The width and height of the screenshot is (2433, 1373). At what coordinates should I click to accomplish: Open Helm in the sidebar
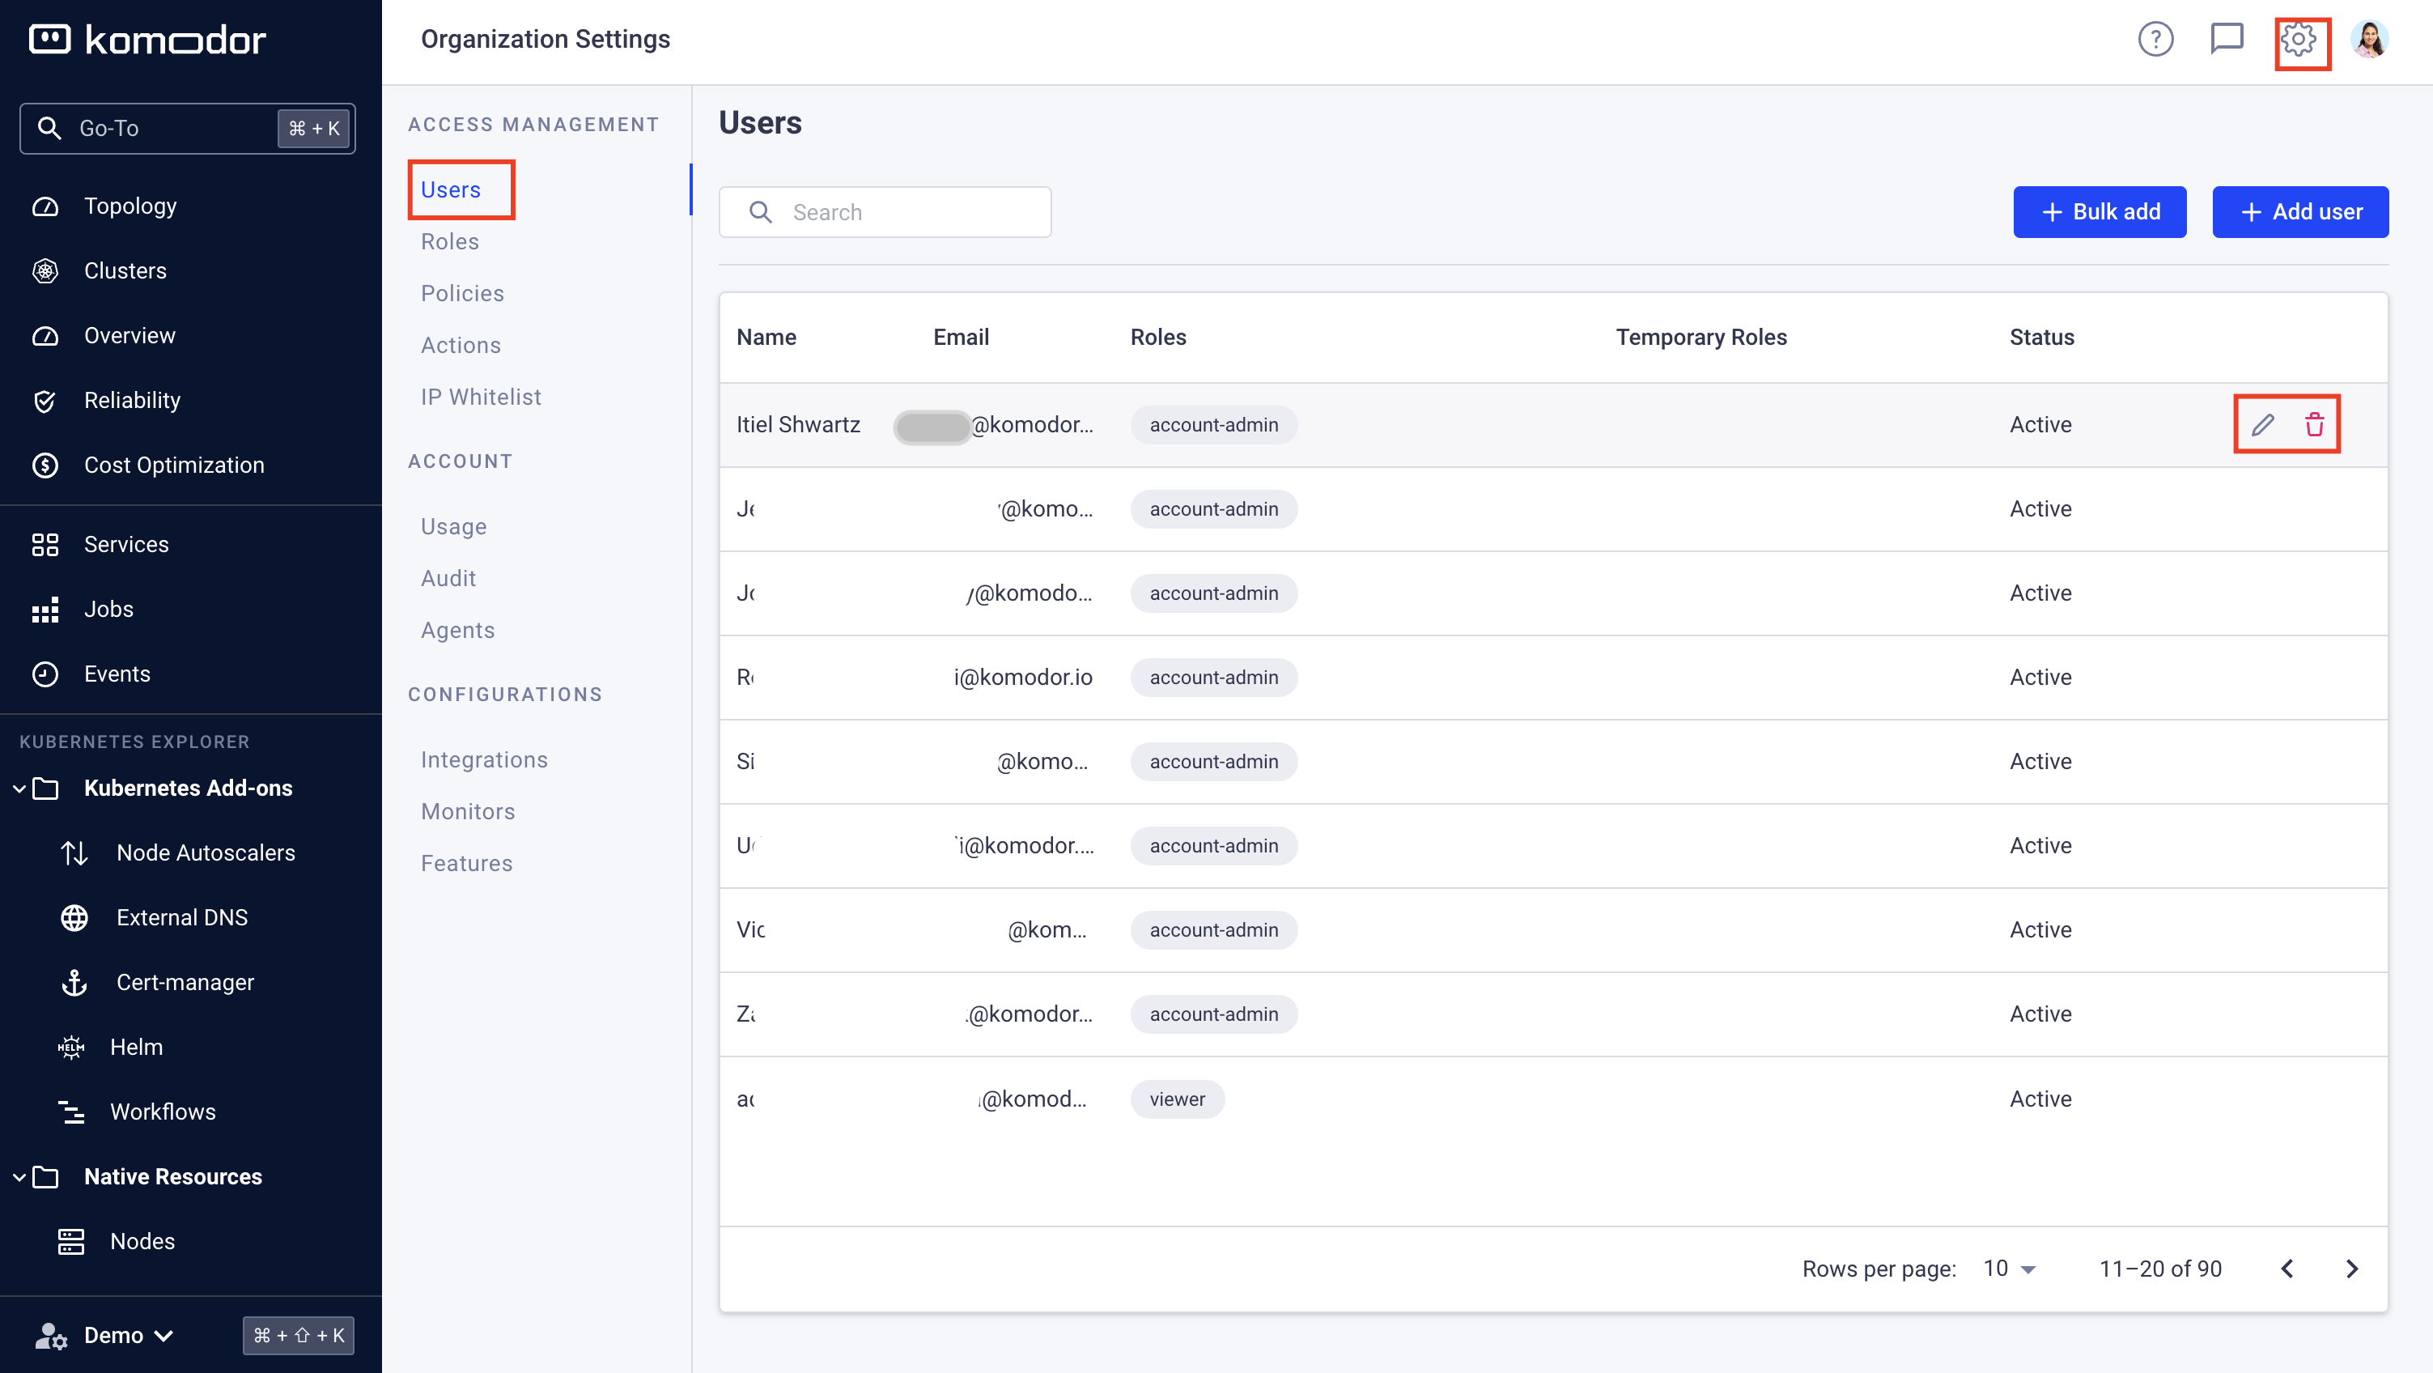(x=136, y=1046)
